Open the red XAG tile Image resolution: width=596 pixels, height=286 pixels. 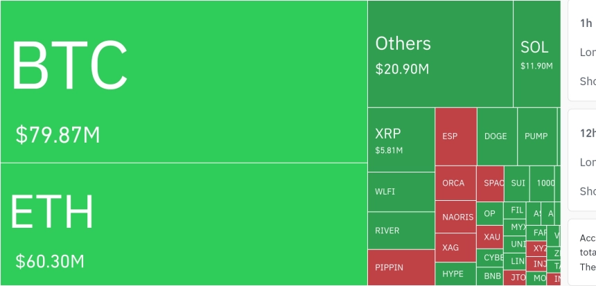point(455,248)
